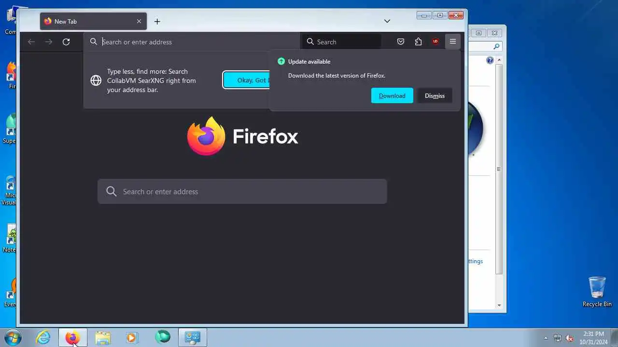This screenshot has width=618, height=347.
Task: Click the help icon in background window
Action: click(490, 60)
